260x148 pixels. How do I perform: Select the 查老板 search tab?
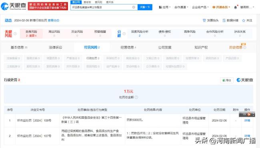pos(87,2)
